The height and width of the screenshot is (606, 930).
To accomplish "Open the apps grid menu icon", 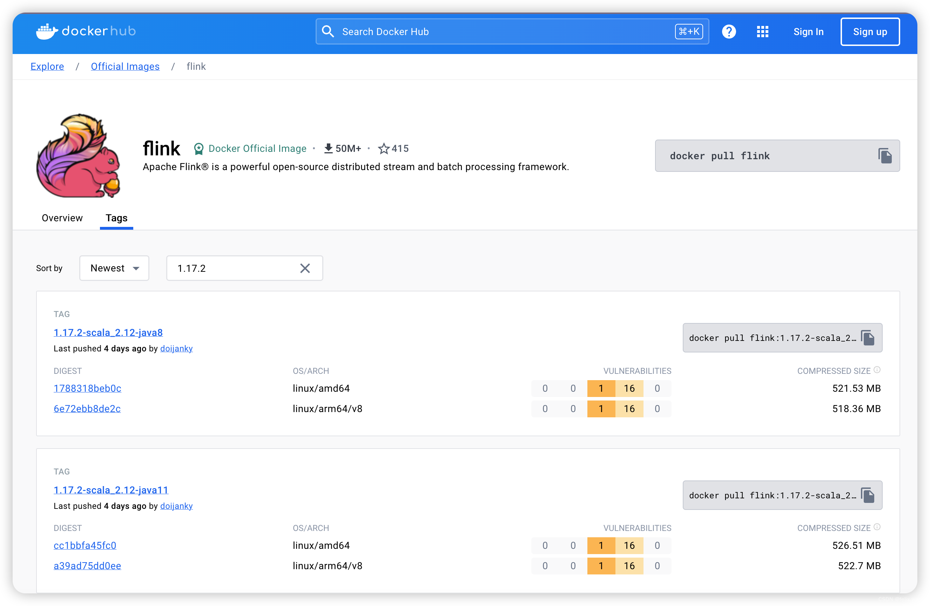I will point(762,32).
